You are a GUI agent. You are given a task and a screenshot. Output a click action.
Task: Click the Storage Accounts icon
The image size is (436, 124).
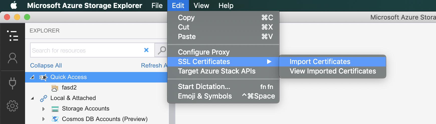click(55, 109)
